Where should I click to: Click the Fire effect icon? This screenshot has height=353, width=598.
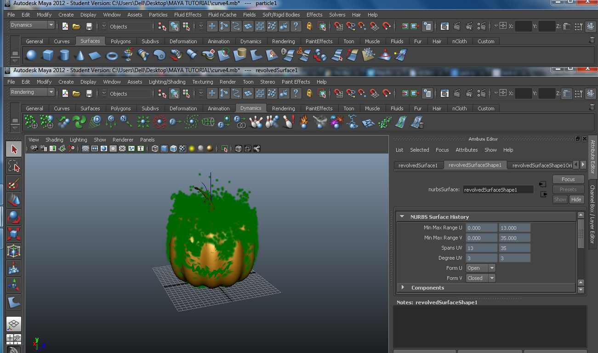[304, 122]
